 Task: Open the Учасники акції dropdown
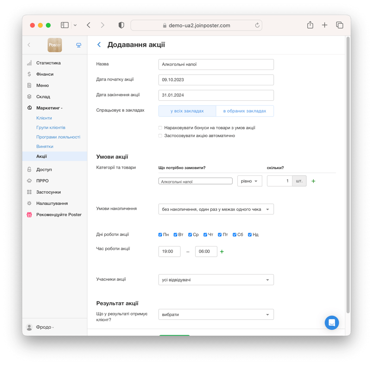click(216, 280)
